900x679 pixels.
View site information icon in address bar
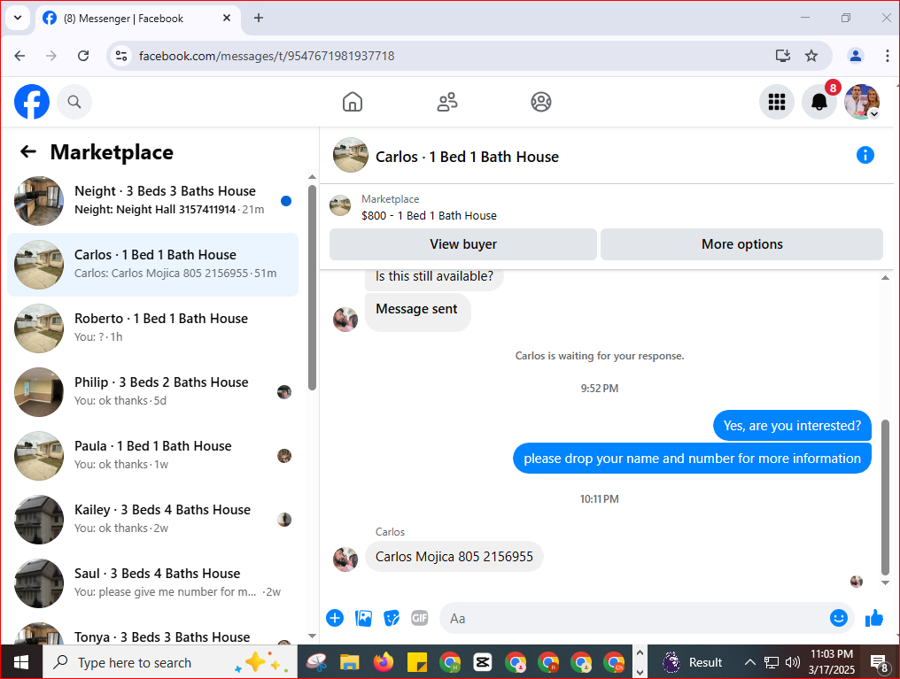[121, 56]
